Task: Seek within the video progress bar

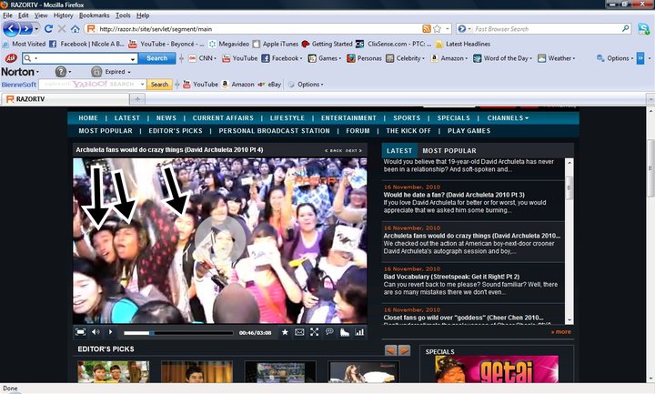Action: click(x=178, y=333)
